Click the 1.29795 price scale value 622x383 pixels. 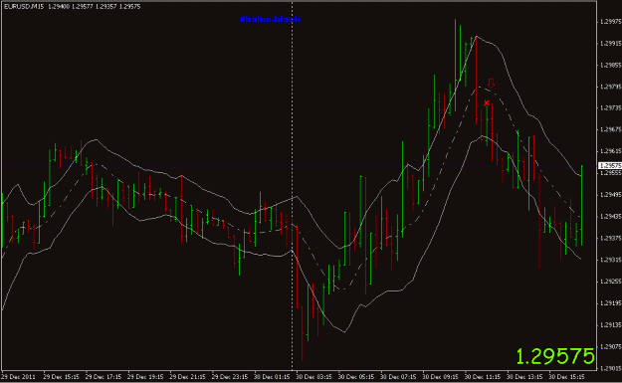tap(611, 87)
